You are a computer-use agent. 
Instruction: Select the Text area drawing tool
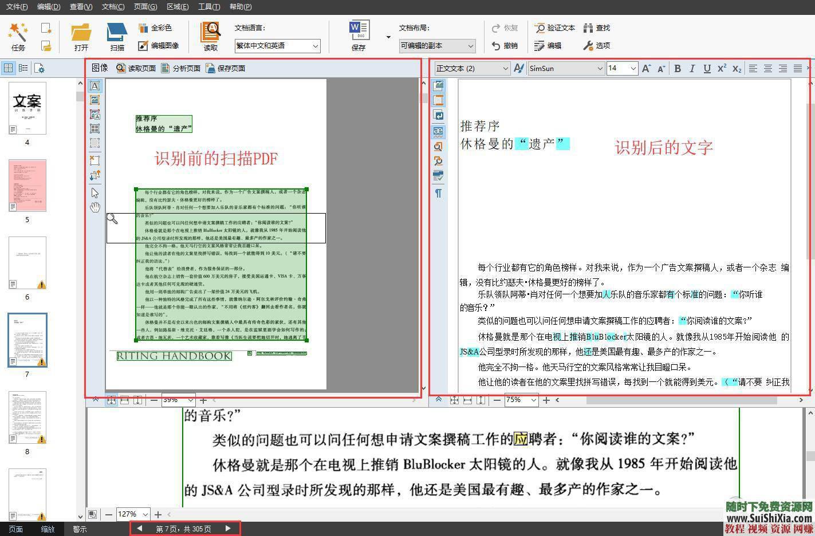[x=95, y=86]
